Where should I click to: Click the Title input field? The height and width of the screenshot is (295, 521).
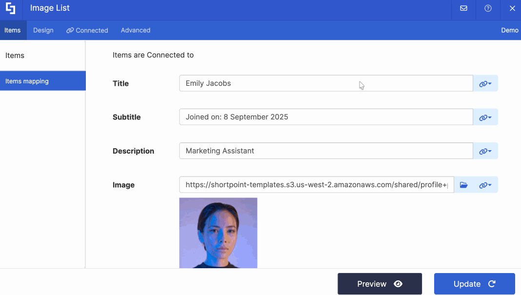326,83
